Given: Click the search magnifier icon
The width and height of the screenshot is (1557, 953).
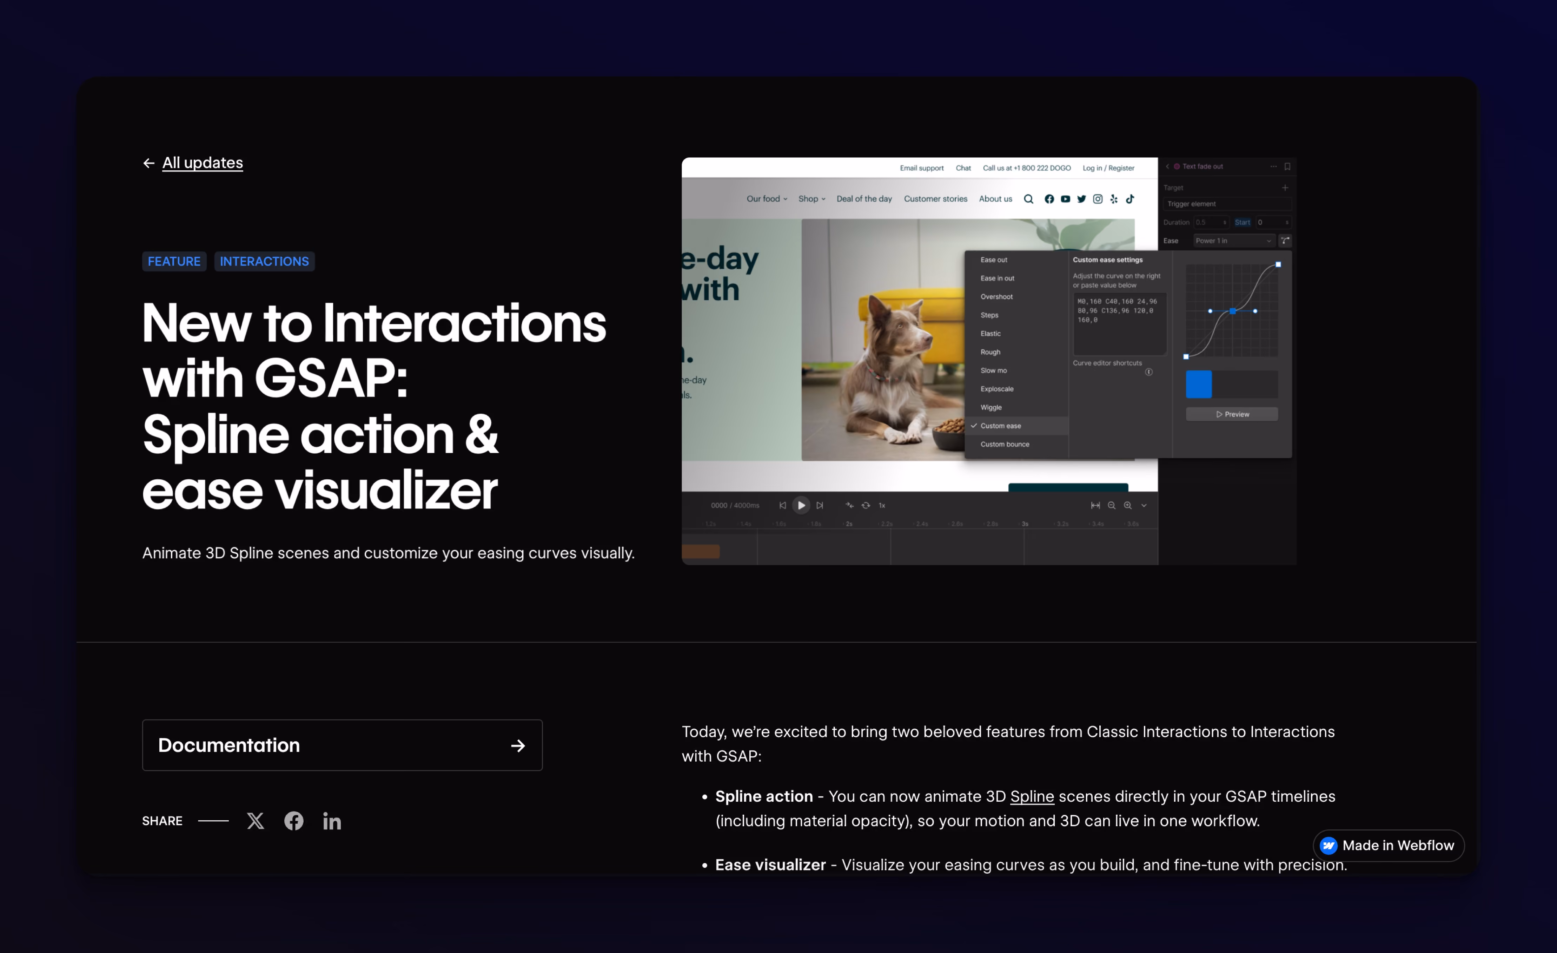Looking at the screenshot, I should [1029, 199].
